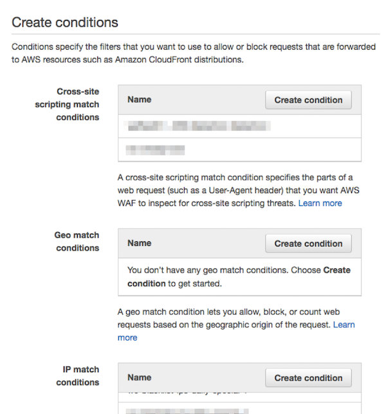The height and width of the screenshot is (414, 386).
Task: Click Create condition for geo match
Action: pos(308,243)
